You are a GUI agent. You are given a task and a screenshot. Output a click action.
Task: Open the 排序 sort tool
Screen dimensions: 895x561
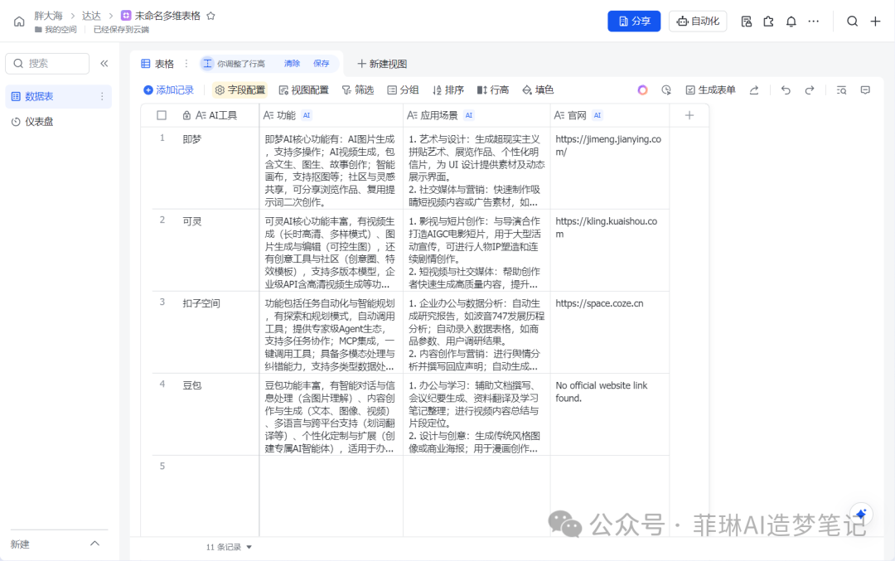click(x=448, y=90)
